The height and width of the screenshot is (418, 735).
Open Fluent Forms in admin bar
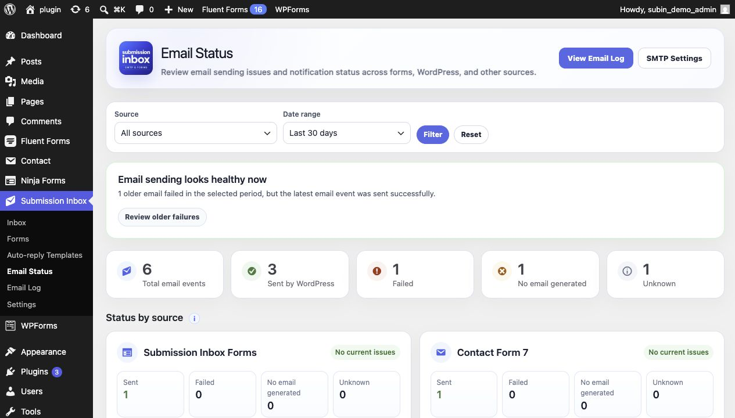click(x=234, y=9)
